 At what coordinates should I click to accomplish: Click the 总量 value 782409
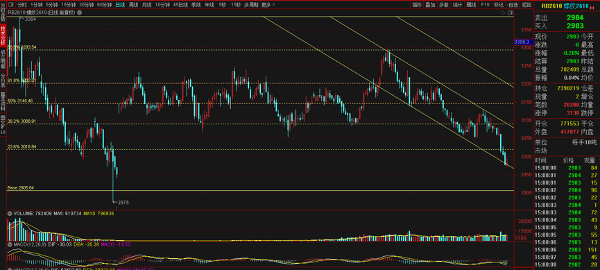[x=569, y=69]
